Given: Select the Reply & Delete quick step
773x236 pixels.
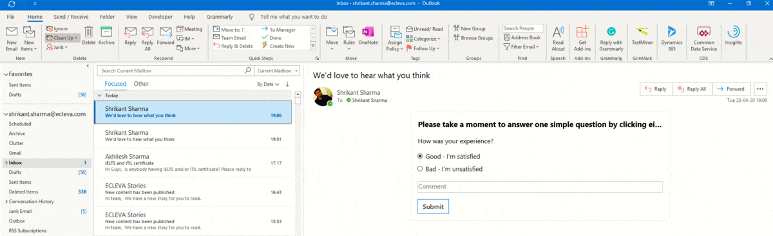Looking at the screenshot, I should [x=233, y=46].
